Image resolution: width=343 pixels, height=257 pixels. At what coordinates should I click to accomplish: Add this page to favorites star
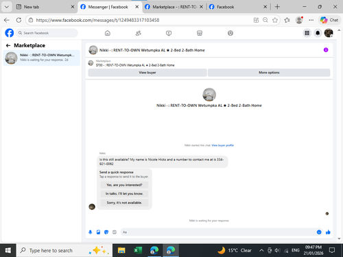point(275,20)
